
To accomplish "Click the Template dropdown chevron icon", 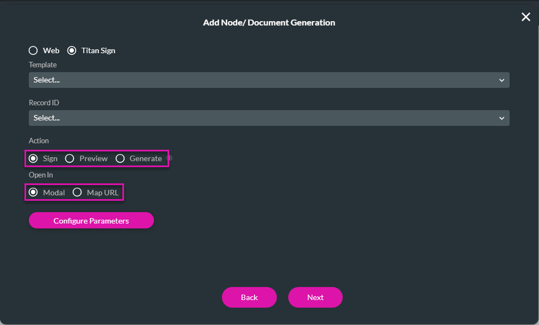I will pyautogui.click(x=501, y=80).
